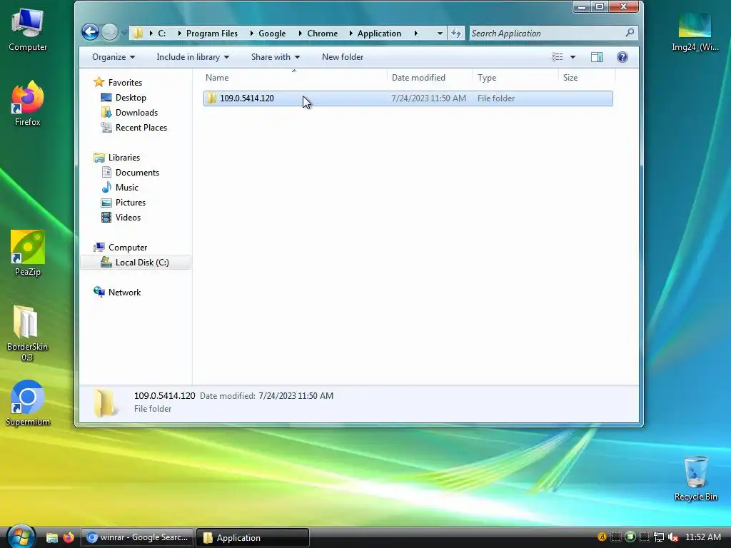Open the Organize menu
731x548 pixels.
pyautogui.click(x=114, y=57)
